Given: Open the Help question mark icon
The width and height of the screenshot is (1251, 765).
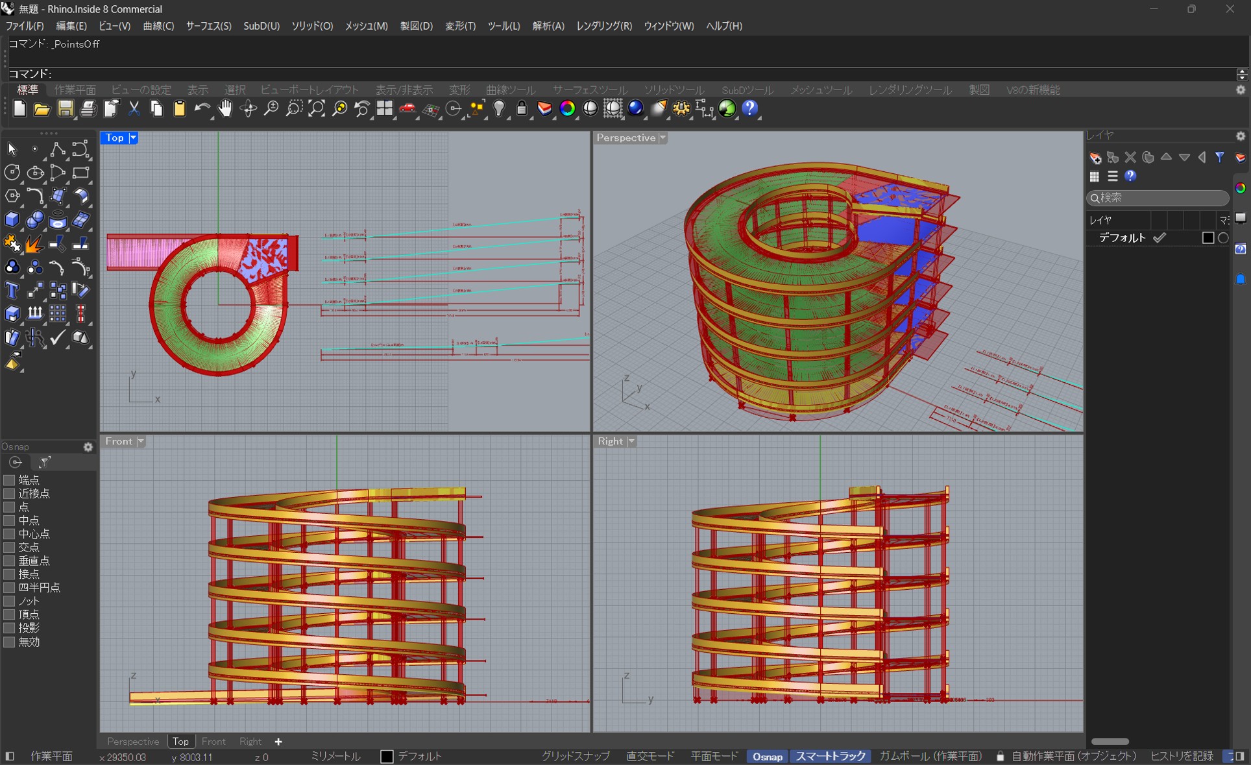Looking at the screenshot, I should click(x=749, y=109).
